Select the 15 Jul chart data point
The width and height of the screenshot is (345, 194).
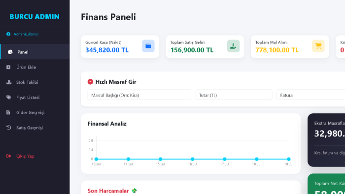click(160, 159)
